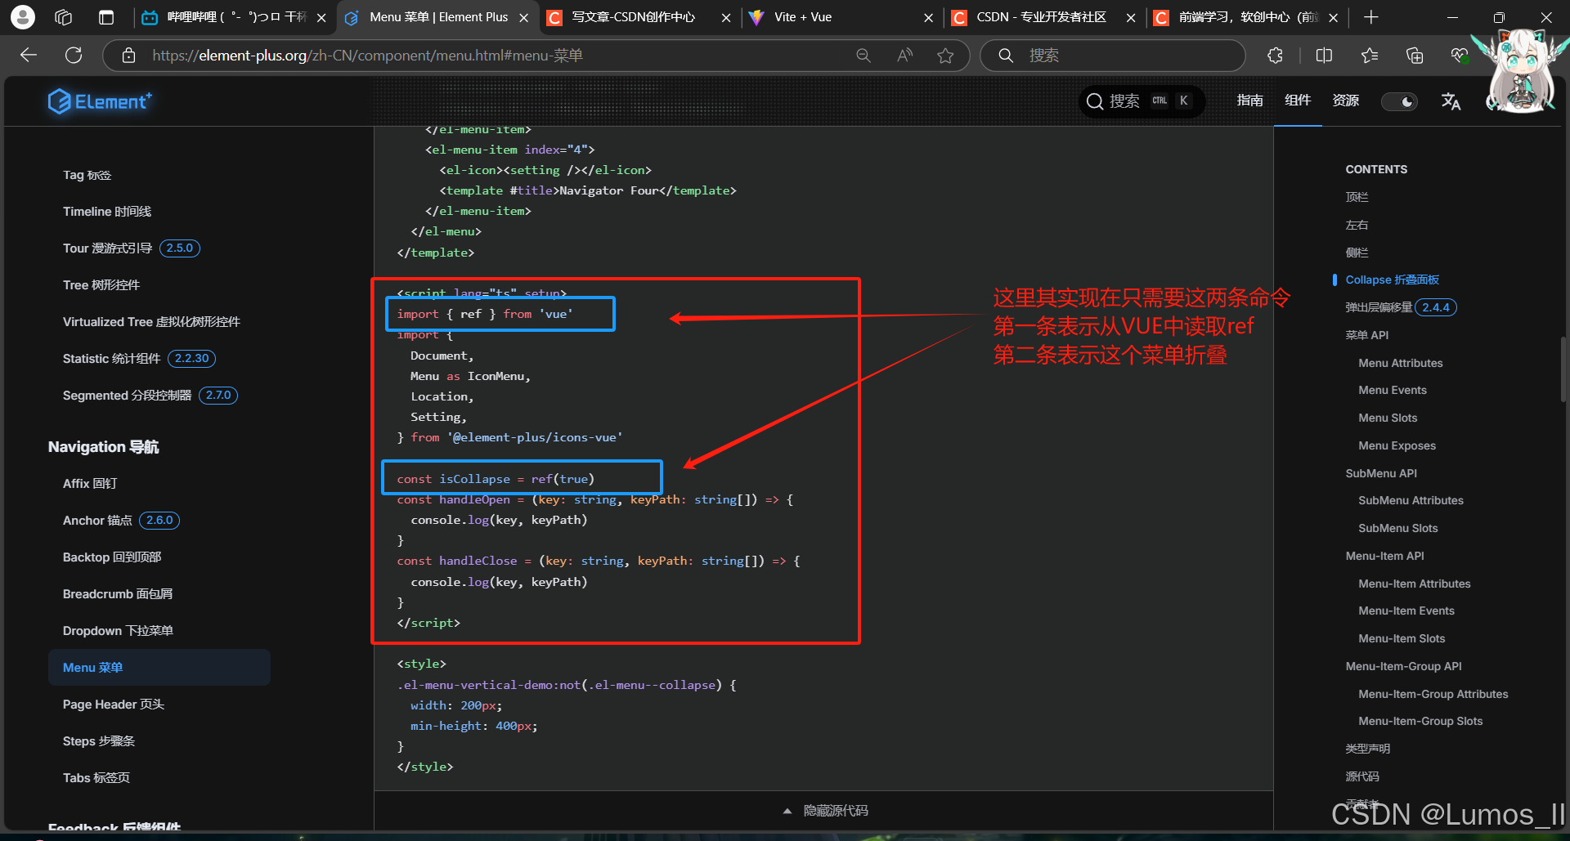This screenshot has height=841, width=1570.
Task: Click the browser back arrow
Action: pyautogui.click(x=29, y=55)
